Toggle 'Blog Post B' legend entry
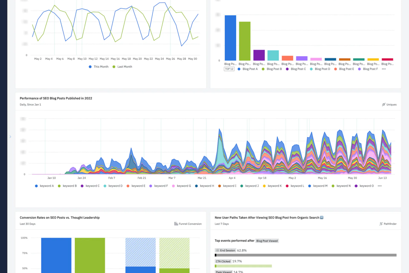Image resolution: width=409 pixels, height=273 pixels. 272,69
